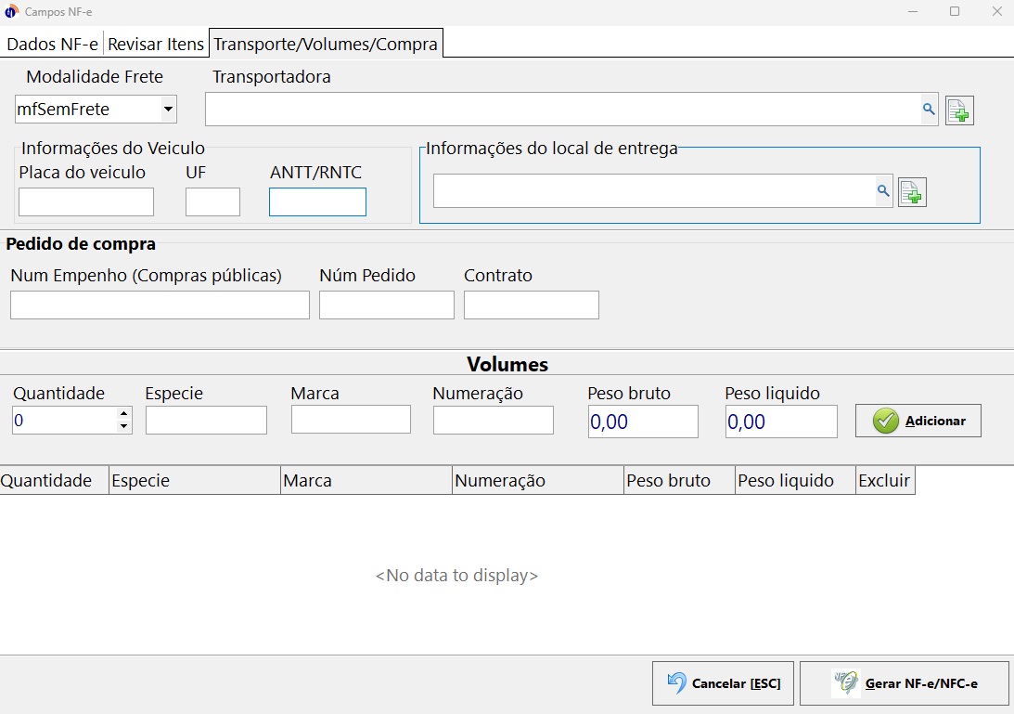
Task: Click the delivery location search magnifier icon
Action: tap(882, 191)
